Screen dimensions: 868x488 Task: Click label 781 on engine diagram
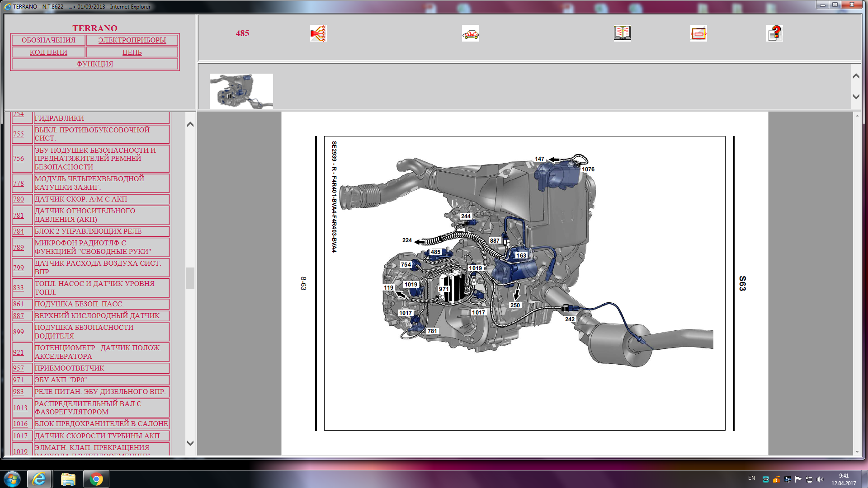[x=432, y=331]
